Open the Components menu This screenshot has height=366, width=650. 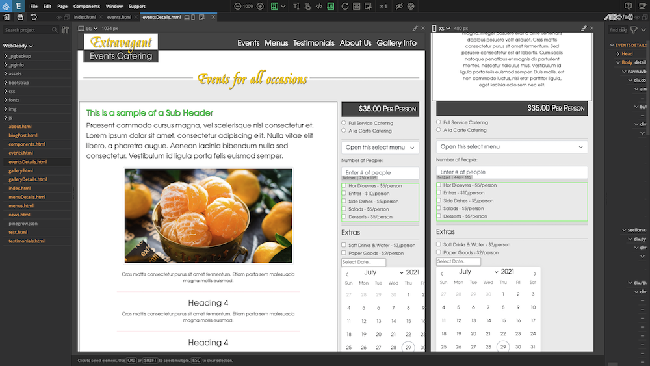[x=86, y=6]
